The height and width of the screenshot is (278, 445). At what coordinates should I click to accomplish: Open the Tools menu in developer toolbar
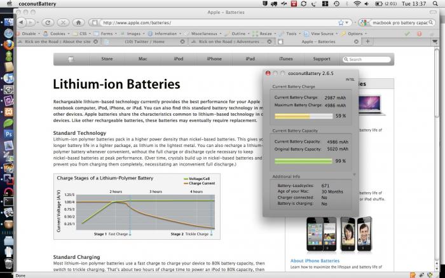click(290, 34)
